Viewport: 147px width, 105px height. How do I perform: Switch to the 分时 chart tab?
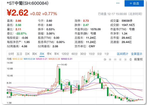11,54
